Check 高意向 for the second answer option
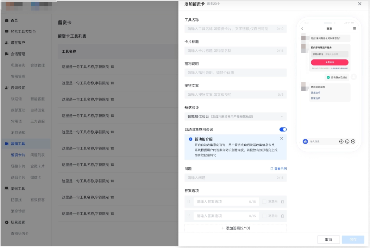The width and height of the screenshot is (370, 248). tap(264, 216)
